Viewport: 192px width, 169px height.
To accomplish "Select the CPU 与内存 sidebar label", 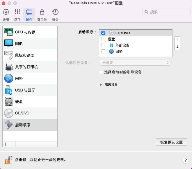I will click(25, 32).
